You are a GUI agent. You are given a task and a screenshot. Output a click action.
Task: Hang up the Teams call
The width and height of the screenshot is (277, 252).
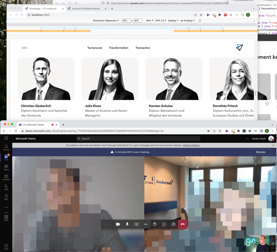[183, 224]
